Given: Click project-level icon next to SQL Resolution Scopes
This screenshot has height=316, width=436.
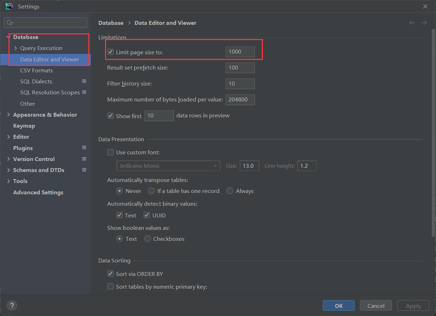Looking at the screenshot, I should click(84, 92).
